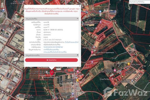Get directions from here to the land parcel

point(51,49)
